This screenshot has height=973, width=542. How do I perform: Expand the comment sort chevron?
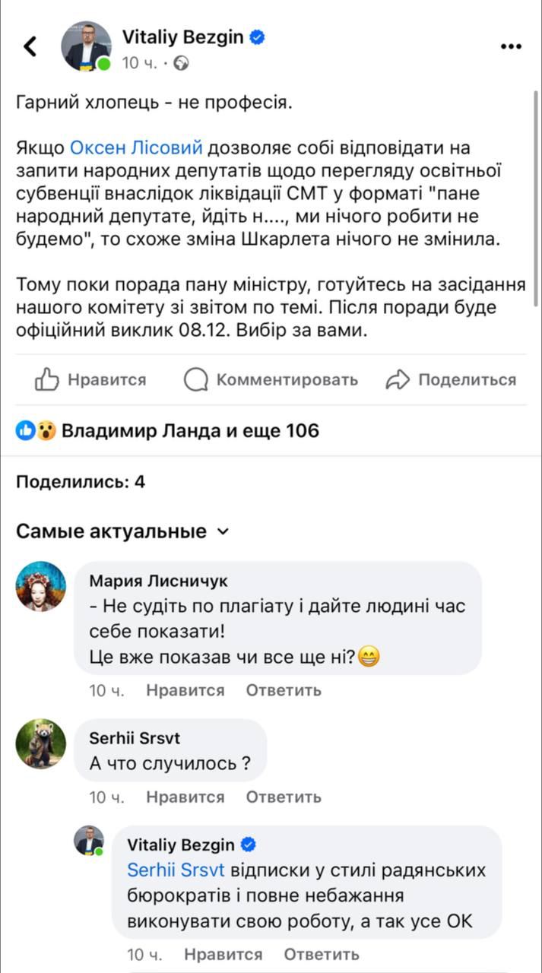[222, 533]
